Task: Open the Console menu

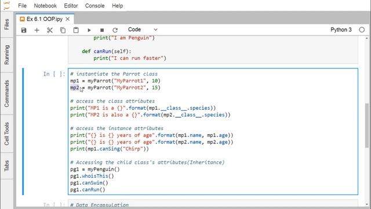Action: click(x=94, y=6)
